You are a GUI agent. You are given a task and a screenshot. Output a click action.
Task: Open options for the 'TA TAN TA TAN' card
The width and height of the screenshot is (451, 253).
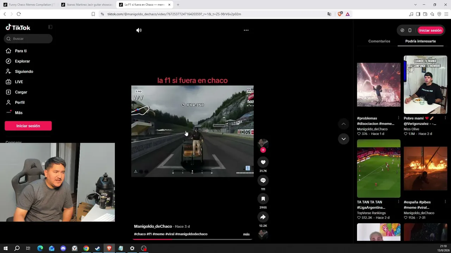click(x=399, y=202)
